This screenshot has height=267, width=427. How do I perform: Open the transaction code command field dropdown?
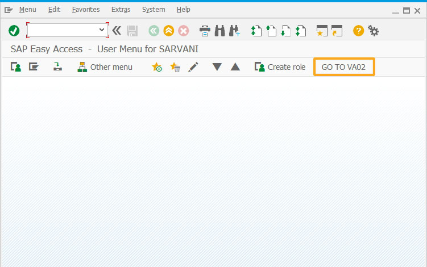(102, 30)
